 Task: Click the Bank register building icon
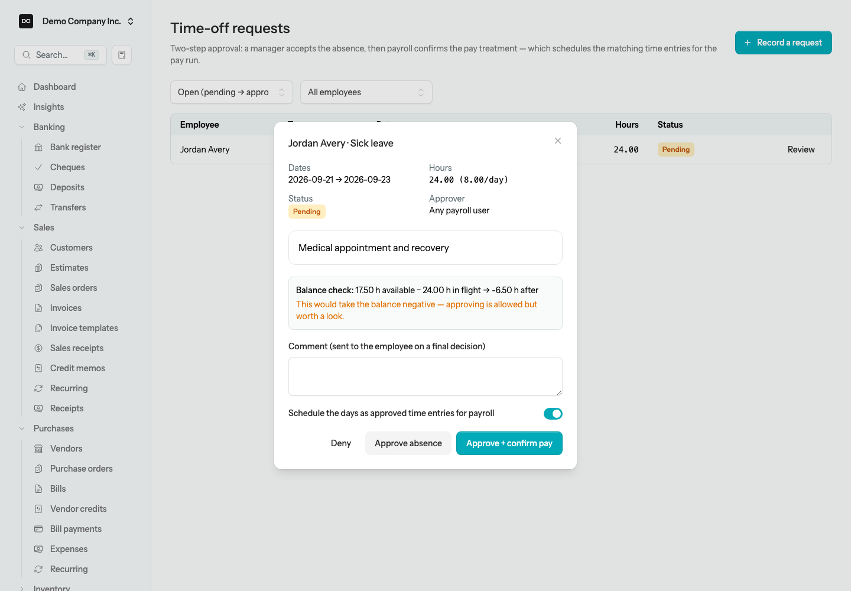[x=38, y=147]
